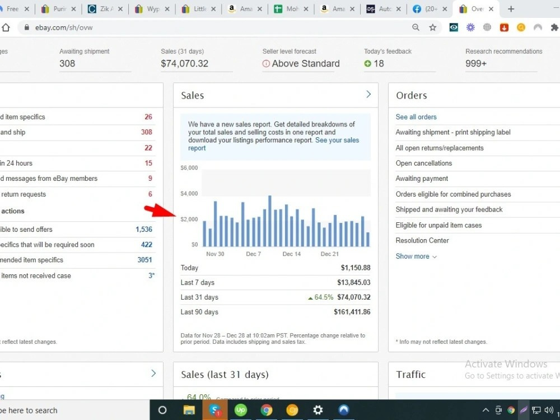
Task: Open the blue NordVPN taskbar icon
Action: pyautogui.click(x=344, y=410)
